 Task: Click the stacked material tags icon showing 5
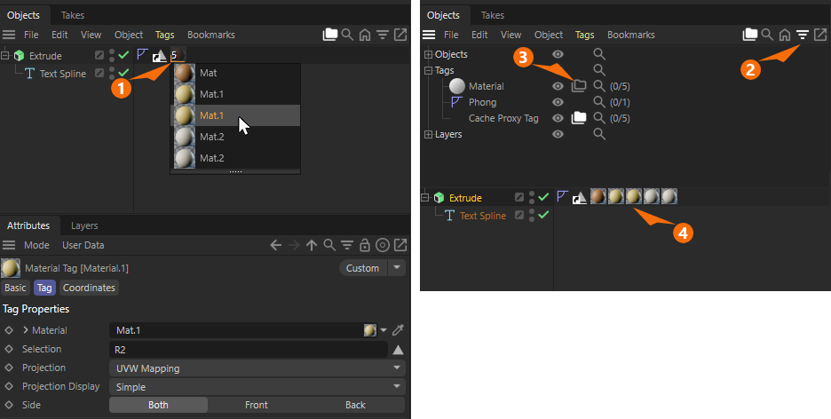coord(178,54)
